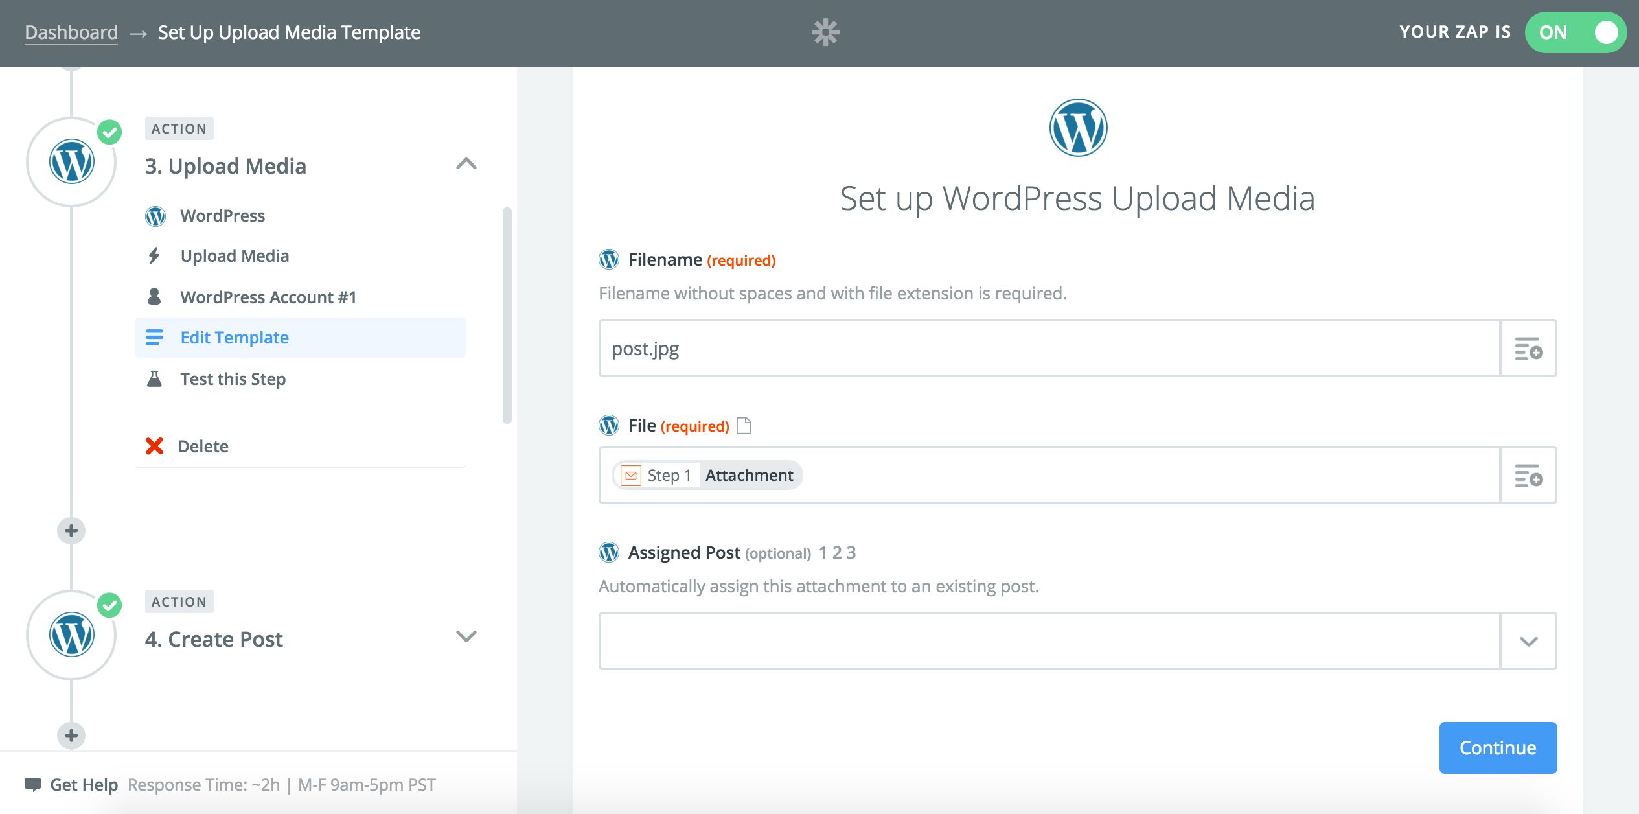Insert a field into Filename using the add-field icon
This screenshot has width=1639, height=814.
[1528, 349]
